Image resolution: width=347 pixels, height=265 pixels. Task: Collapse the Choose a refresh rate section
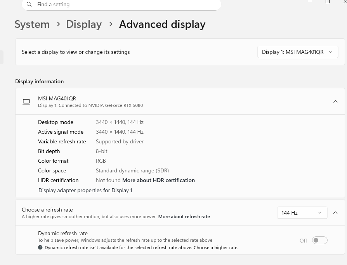(x=335, y=213)
